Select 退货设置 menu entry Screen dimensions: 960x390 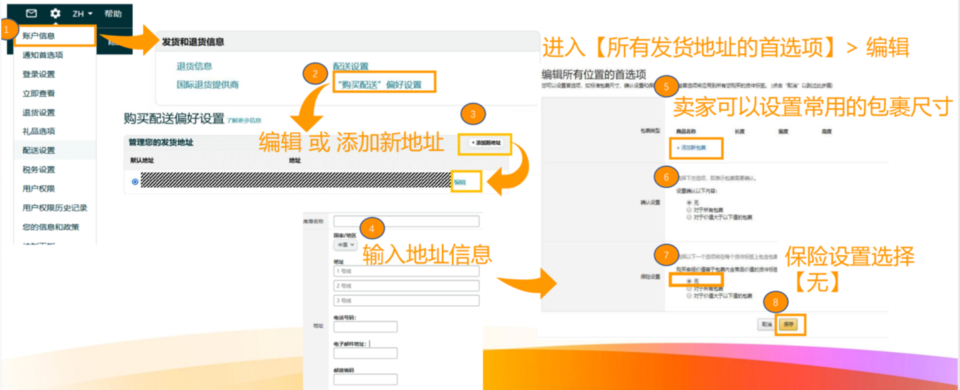[x=38, y=113]
